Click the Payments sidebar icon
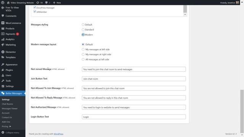 click(x=3, y=34)
